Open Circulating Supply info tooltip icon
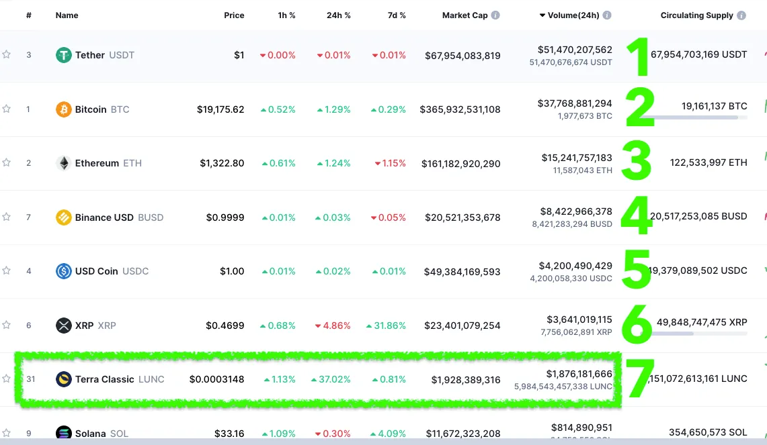 (x=741, y=15)
